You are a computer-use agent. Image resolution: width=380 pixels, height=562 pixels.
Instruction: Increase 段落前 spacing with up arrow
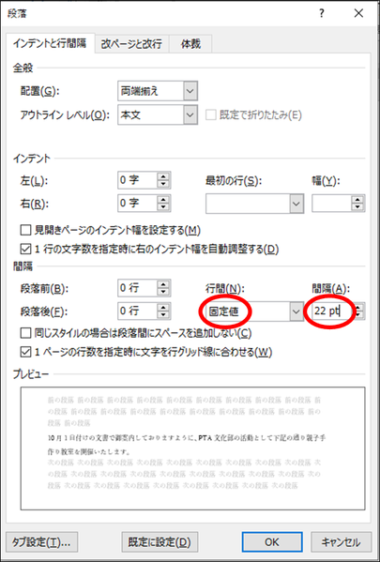163,284
